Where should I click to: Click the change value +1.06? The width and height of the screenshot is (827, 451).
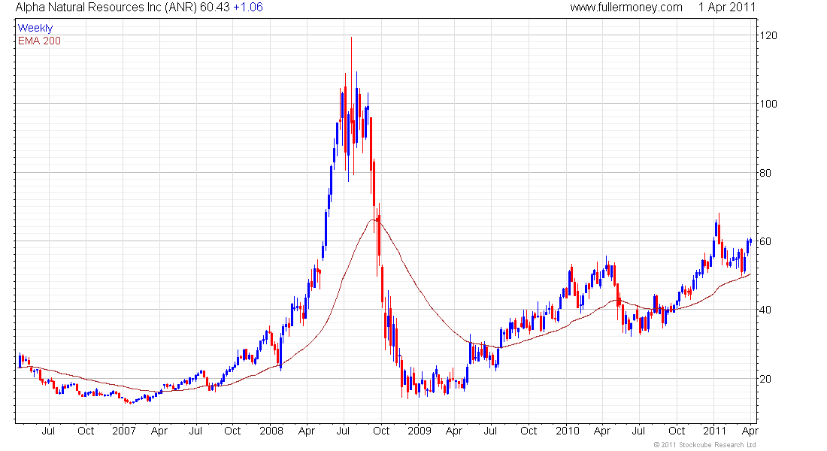pos(248,8)
